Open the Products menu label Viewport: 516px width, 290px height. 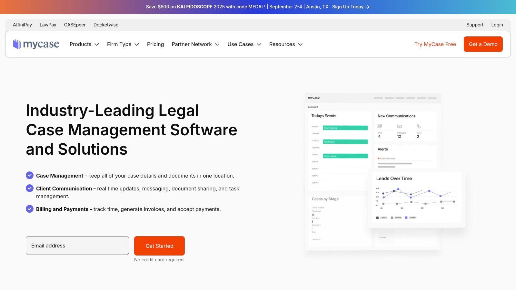pyautogui.click(x=80, y=44)
